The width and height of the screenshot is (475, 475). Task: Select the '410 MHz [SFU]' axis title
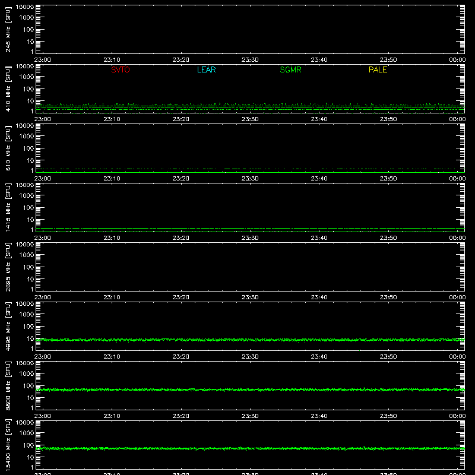(x=8, y=88)
